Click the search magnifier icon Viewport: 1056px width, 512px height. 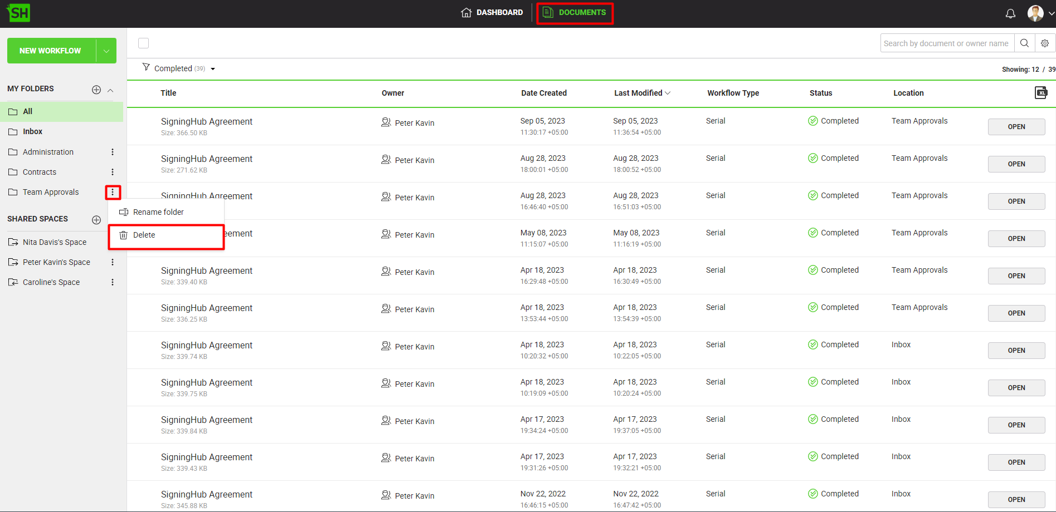click(x=1024, y=43)
